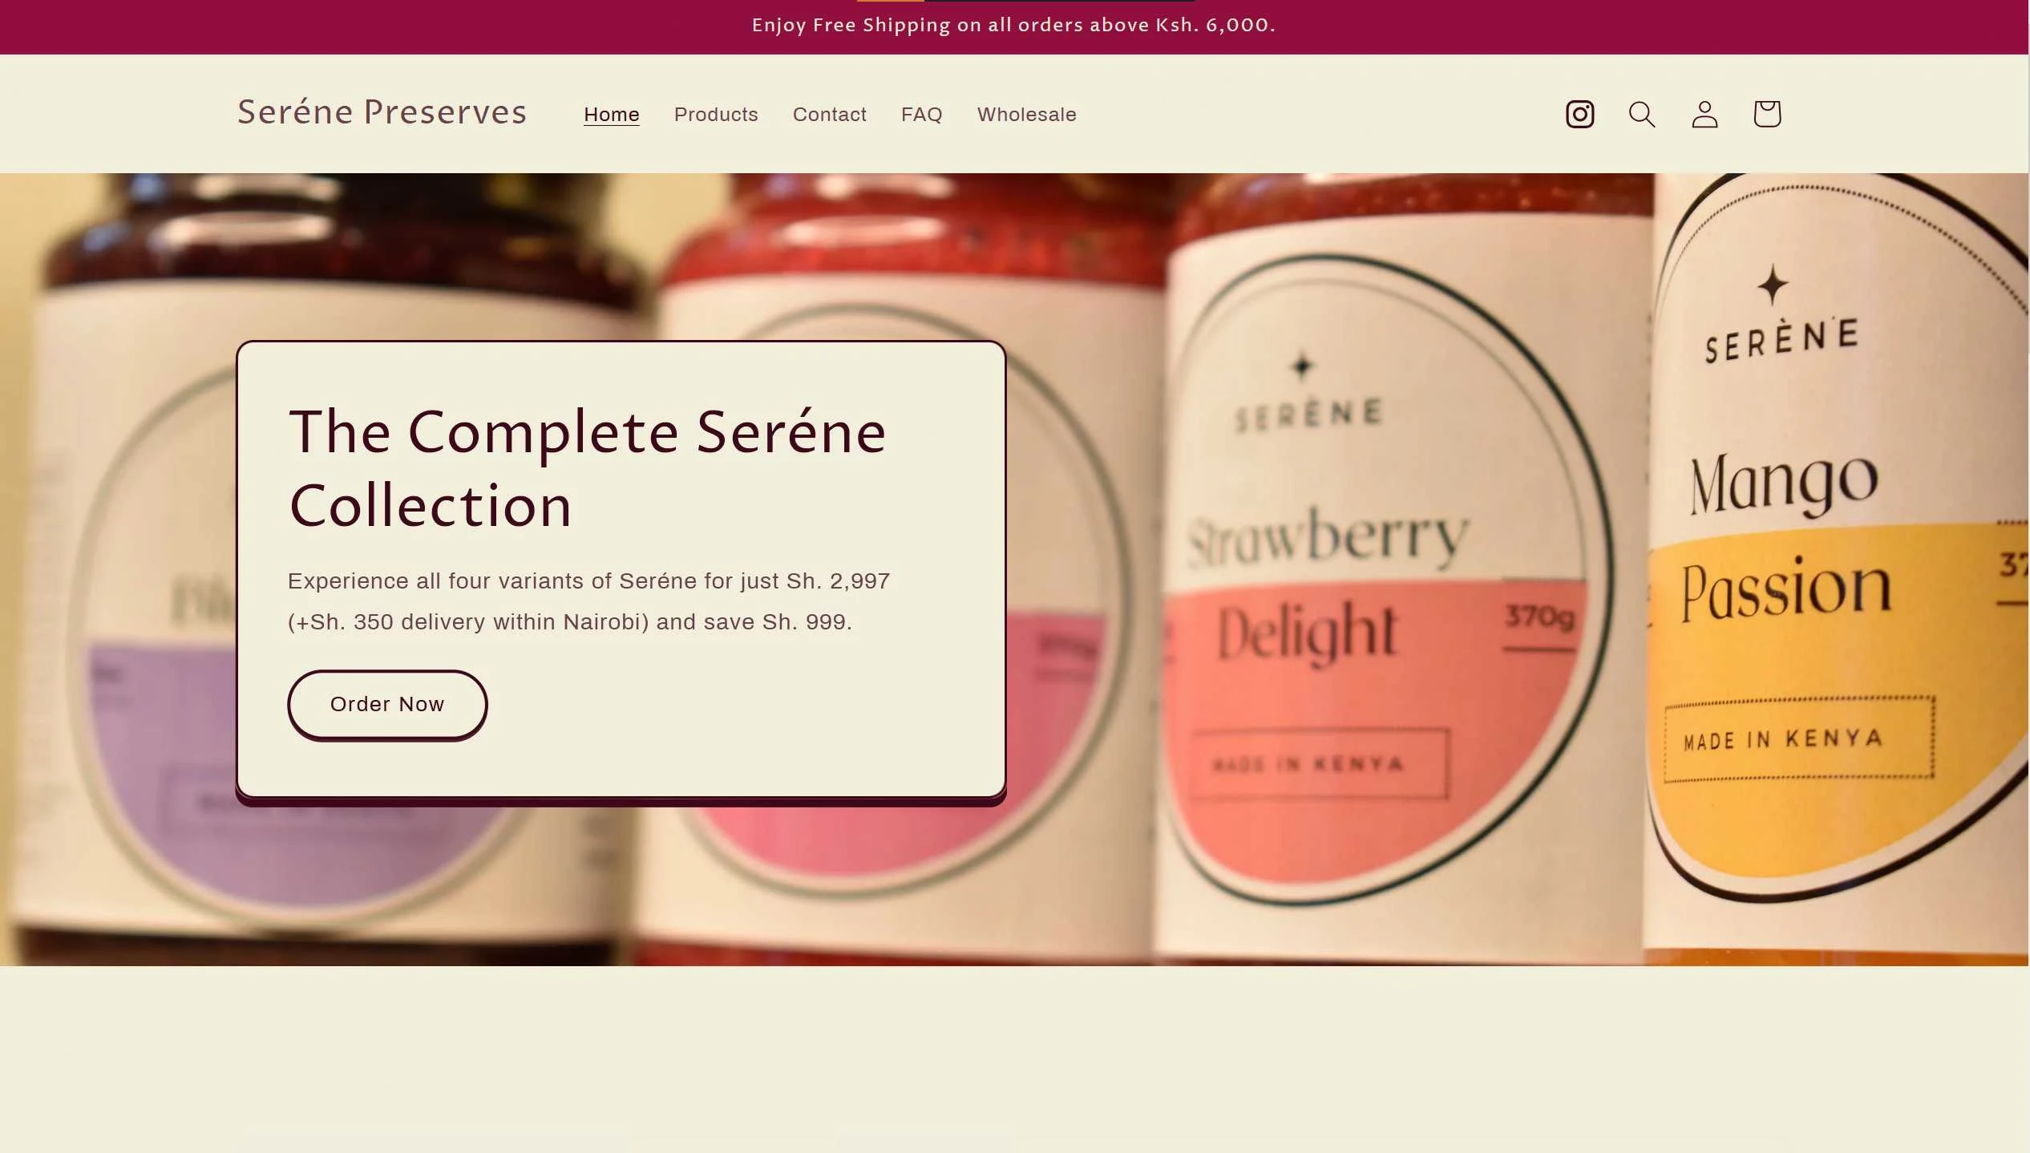Click the Seréne Preserves site logo

click(x=382, y=112)
